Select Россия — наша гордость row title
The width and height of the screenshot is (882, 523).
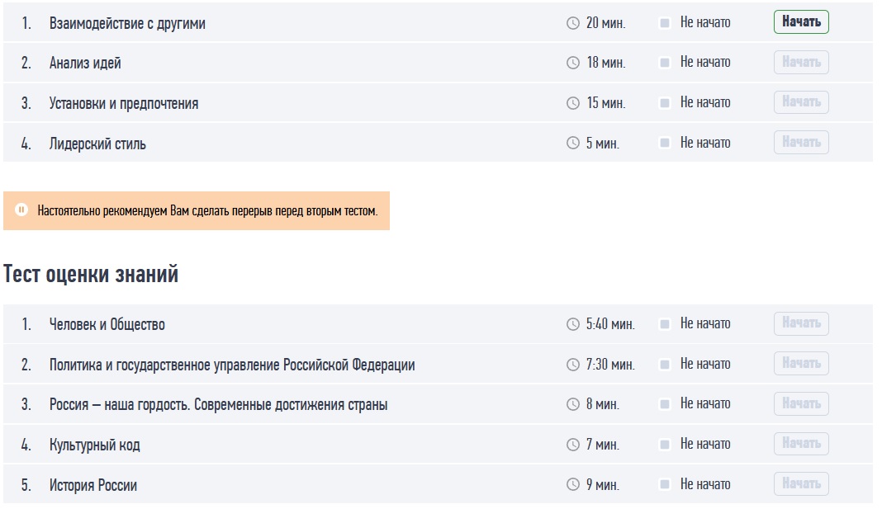click(x=218, y=405)
